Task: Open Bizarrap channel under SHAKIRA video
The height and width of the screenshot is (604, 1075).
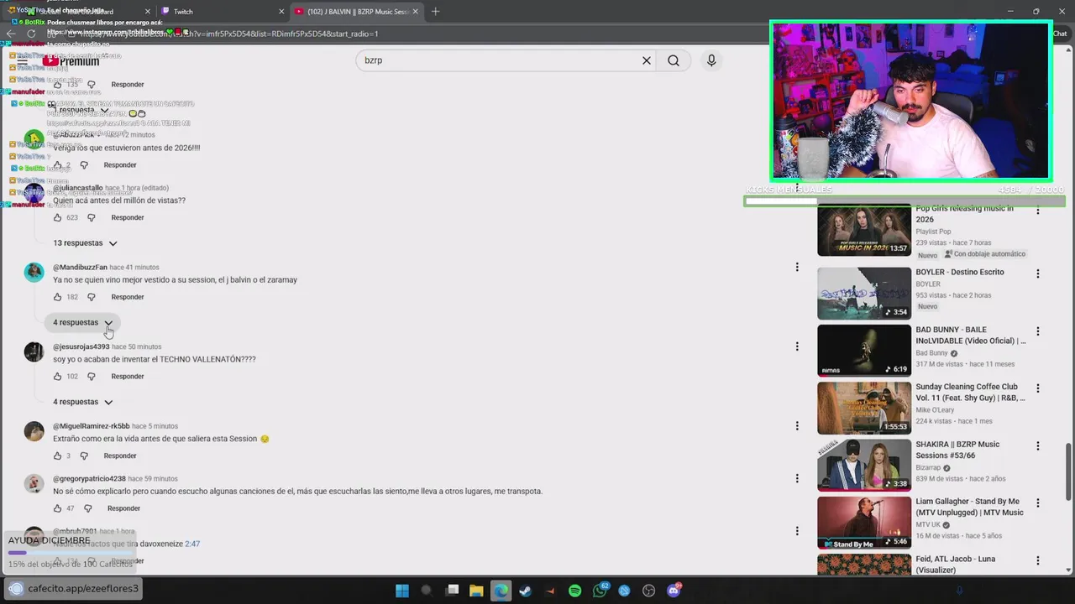Action: [x=928, y=467]
